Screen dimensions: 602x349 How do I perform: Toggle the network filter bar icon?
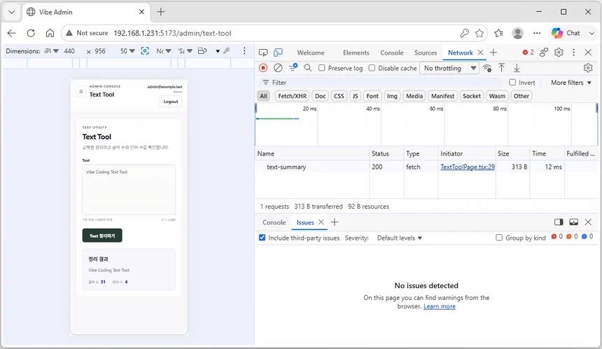click(293, 68)
